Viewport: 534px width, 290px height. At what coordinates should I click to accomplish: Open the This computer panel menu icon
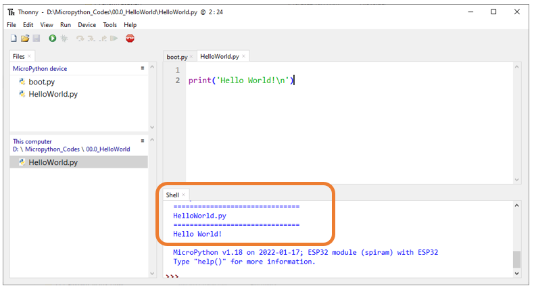point(143,141)
